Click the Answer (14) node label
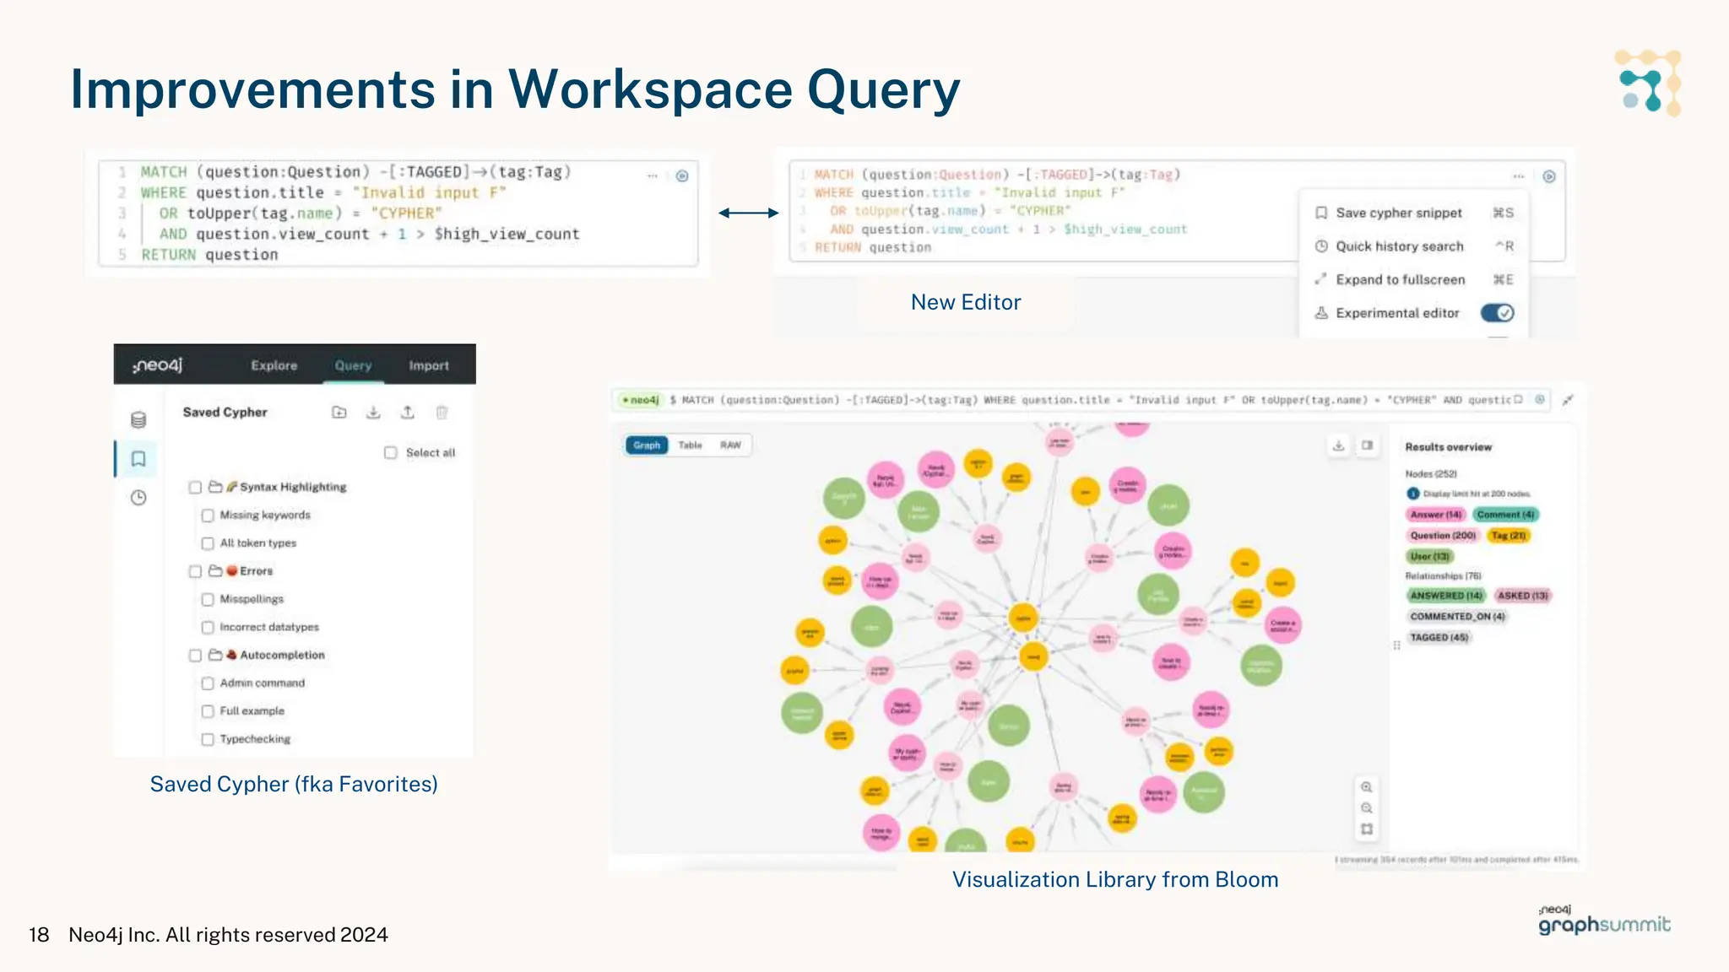 pyautogui.click(x=1435, y=515)
